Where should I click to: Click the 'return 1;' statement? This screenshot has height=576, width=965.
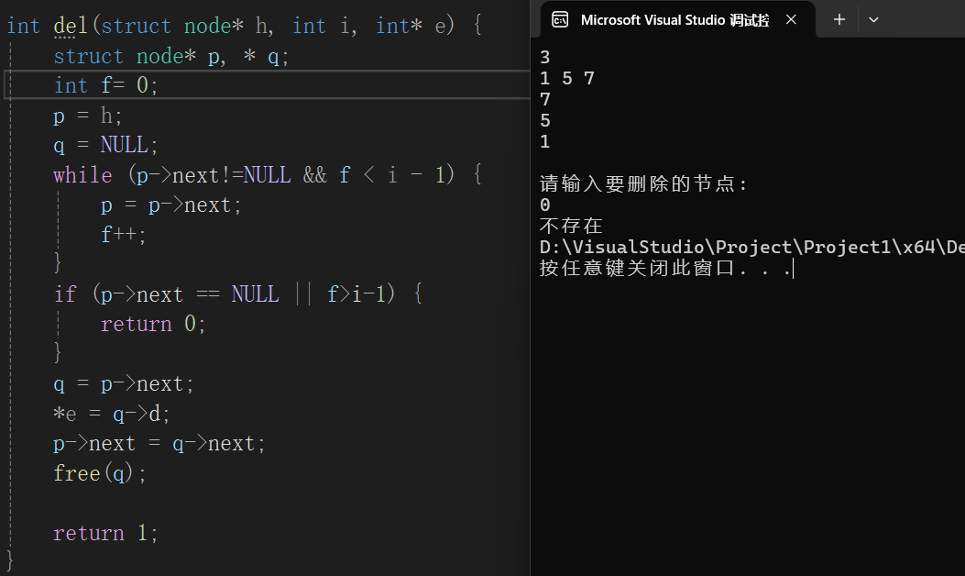pyautogui.click(x=106, y=534)
